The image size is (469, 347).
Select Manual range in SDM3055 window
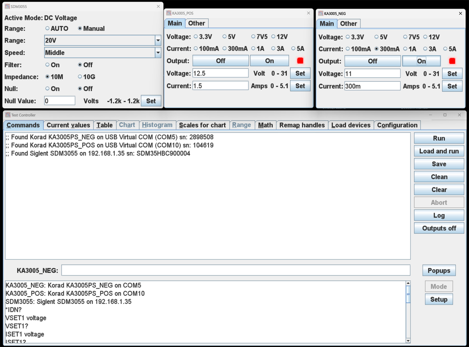(91, 29)
